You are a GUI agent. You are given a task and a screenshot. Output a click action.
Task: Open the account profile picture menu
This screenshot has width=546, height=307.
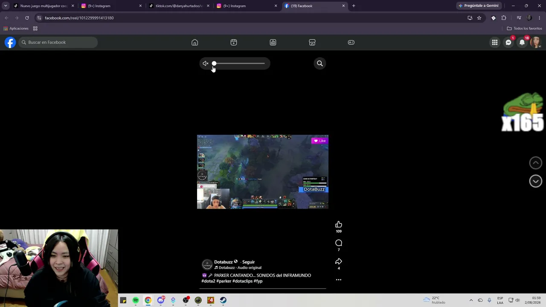coord(536,42)
